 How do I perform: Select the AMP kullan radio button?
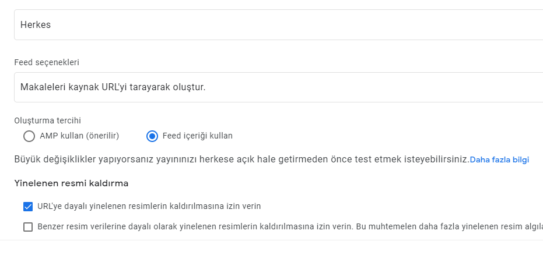(29, 136)
